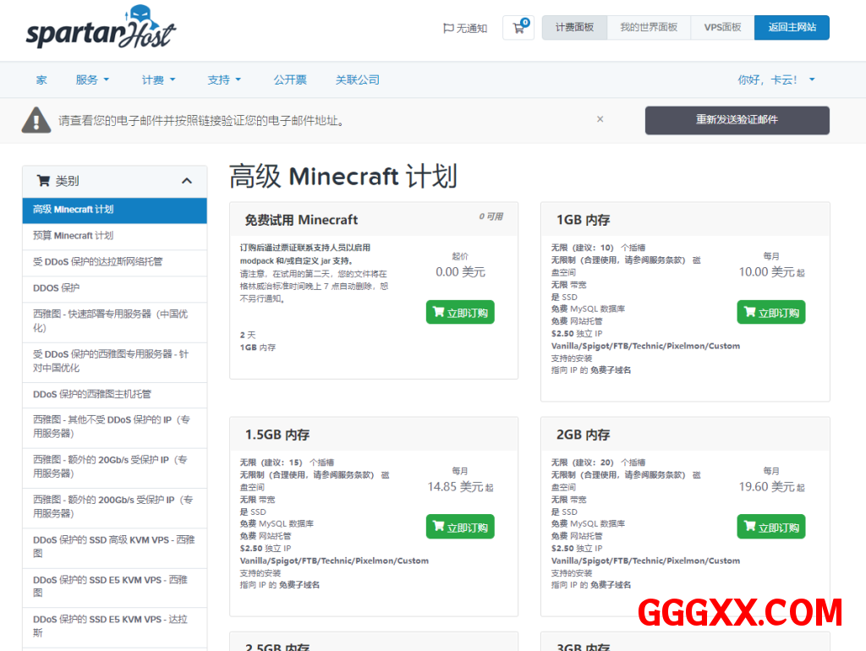Switch to 我的世界面板 tab
Image resolution: width=866 pixels, height=651 pixels.
649,28
